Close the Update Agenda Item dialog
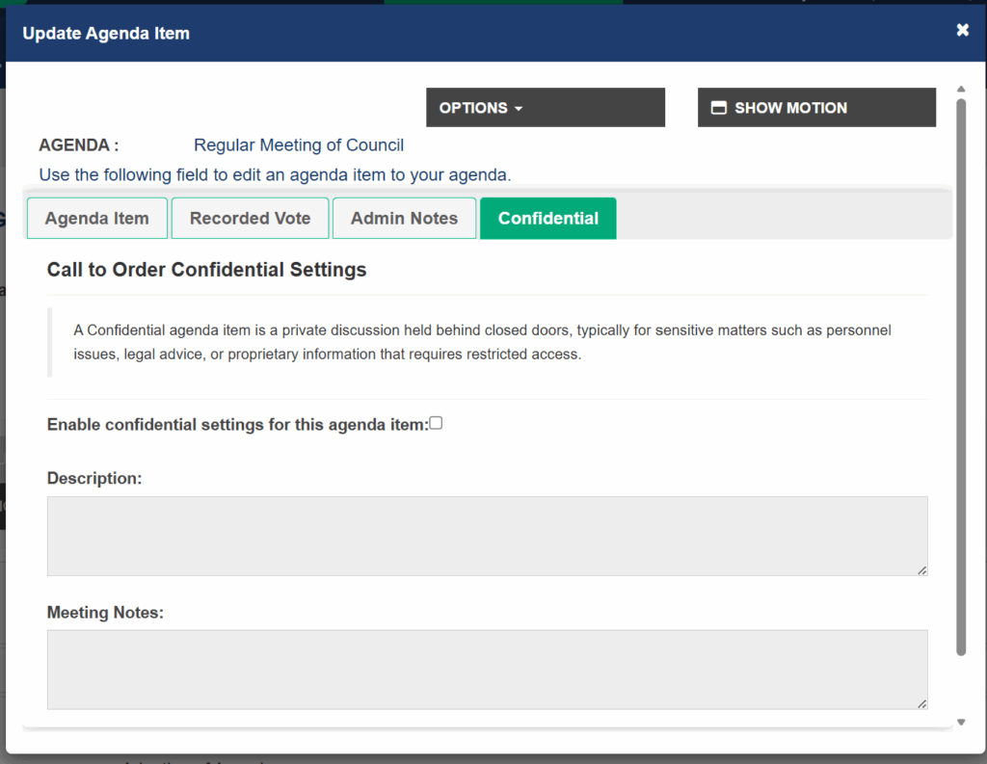Screen dimensions: 987x764 (x=962, y=31)
